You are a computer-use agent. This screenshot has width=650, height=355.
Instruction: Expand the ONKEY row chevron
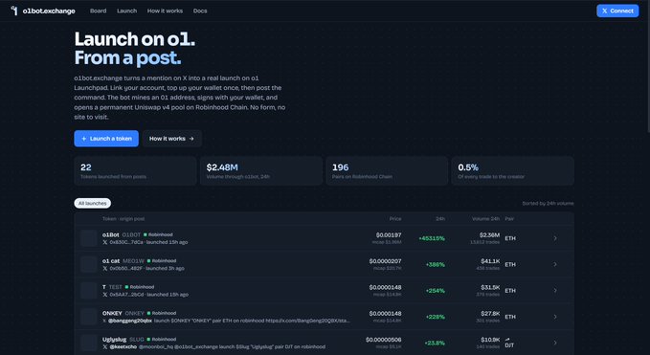(555, 317)
